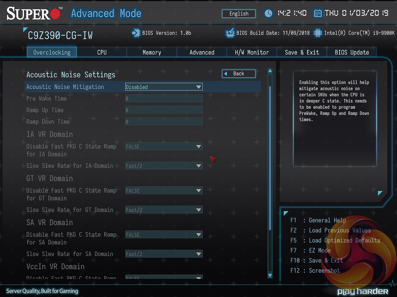The width and height of the screenshot is (397, 297).
Task: Open the H/W Monitor tab
Action: point(252,52)
